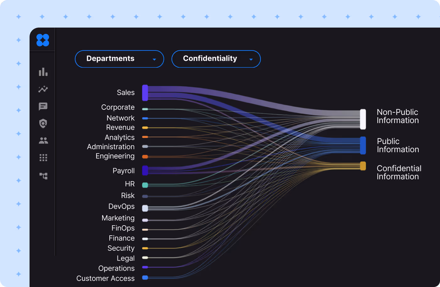Select the Public Information node
Viewport: 440px width, 287px height.
363,145
